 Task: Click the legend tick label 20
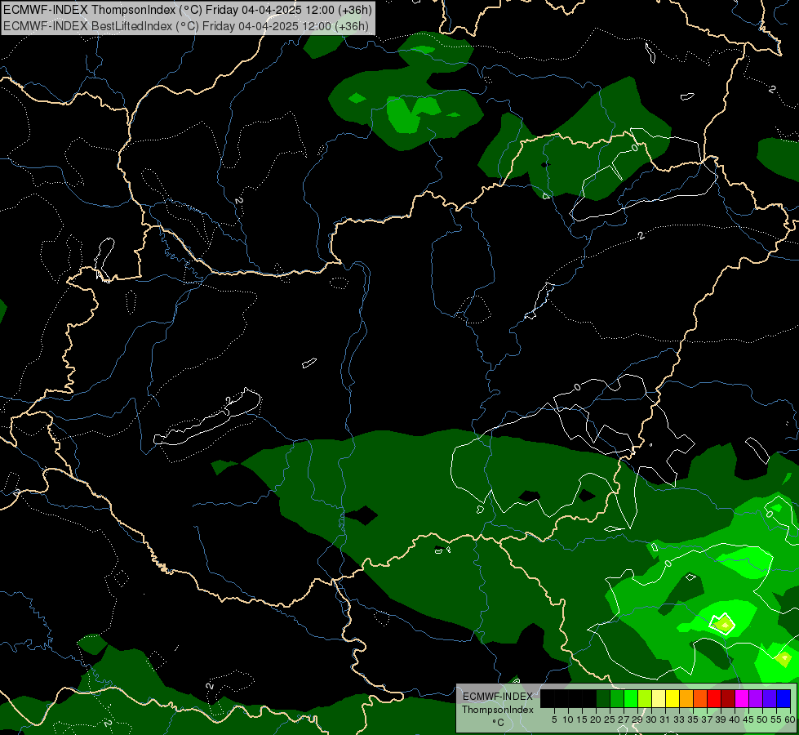tap(595, 719)
